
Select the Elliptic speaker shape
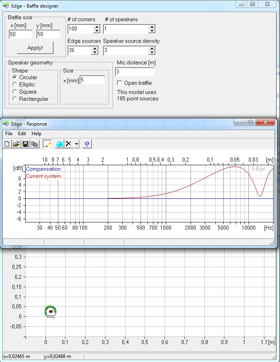[x=15, y=84]
